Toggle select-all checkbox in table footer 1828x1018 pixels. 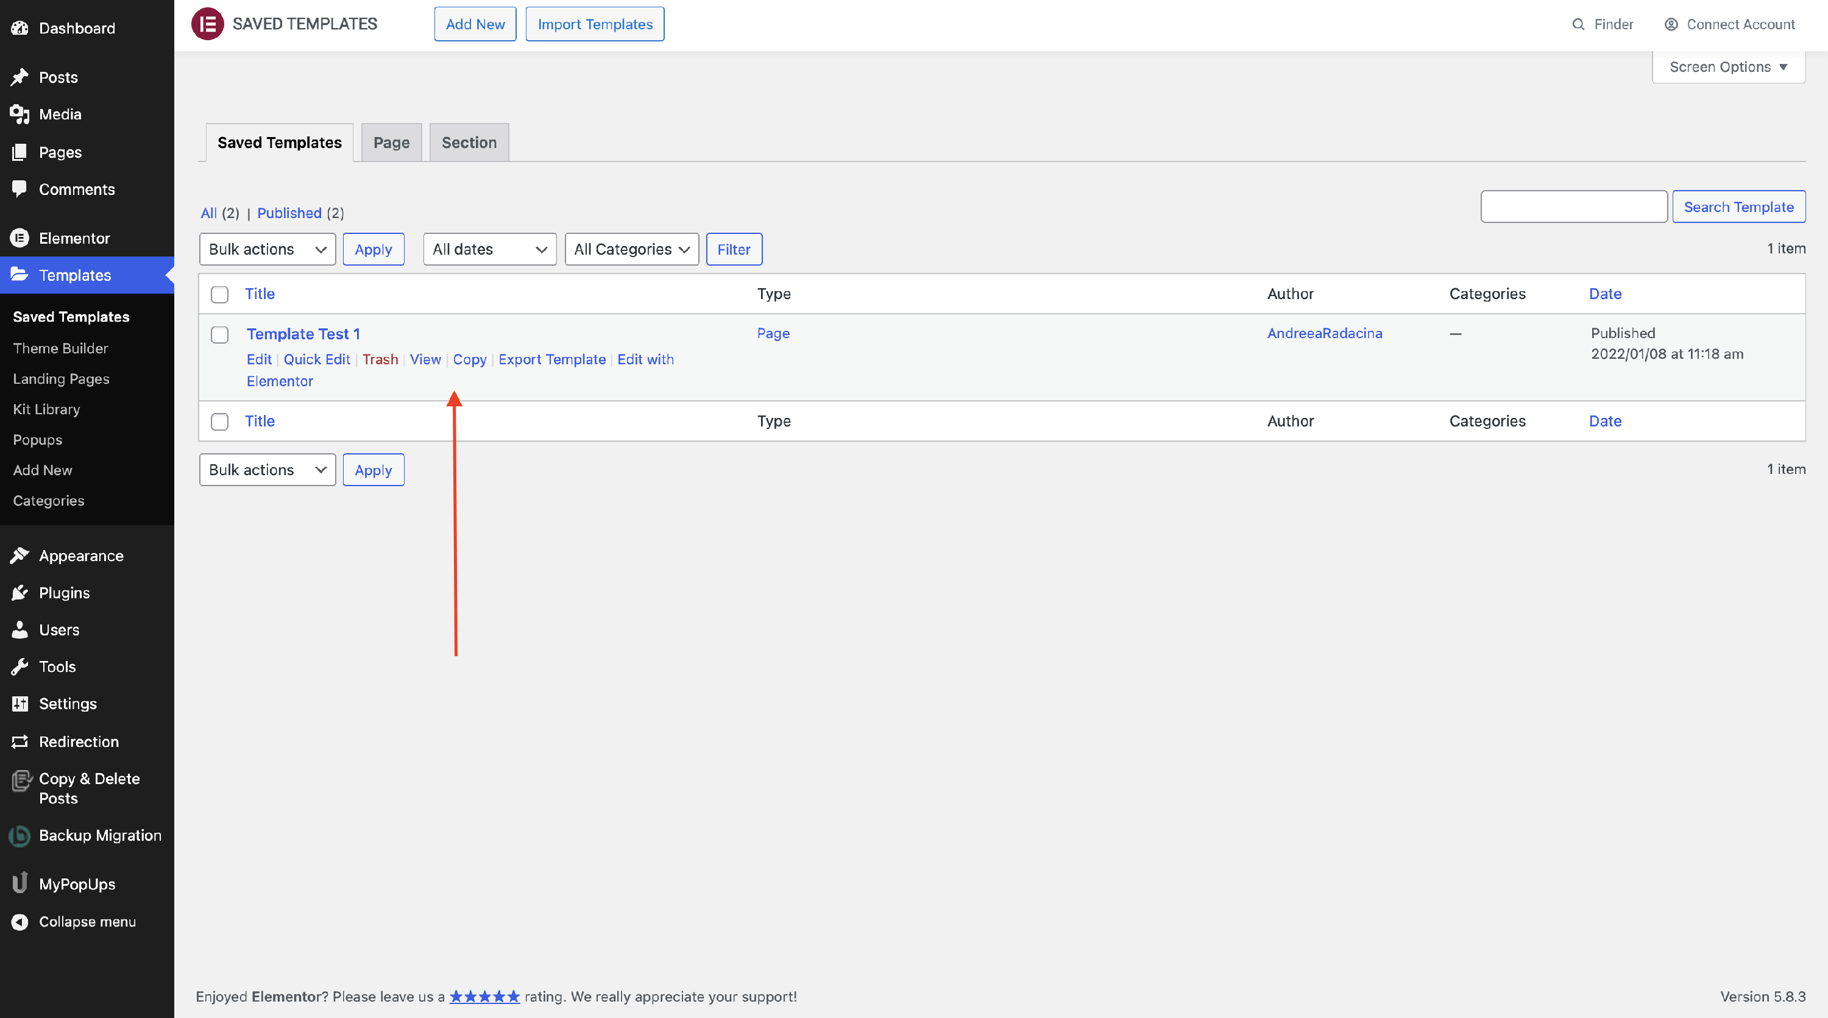pyautogui.click(x=220, y=422)
